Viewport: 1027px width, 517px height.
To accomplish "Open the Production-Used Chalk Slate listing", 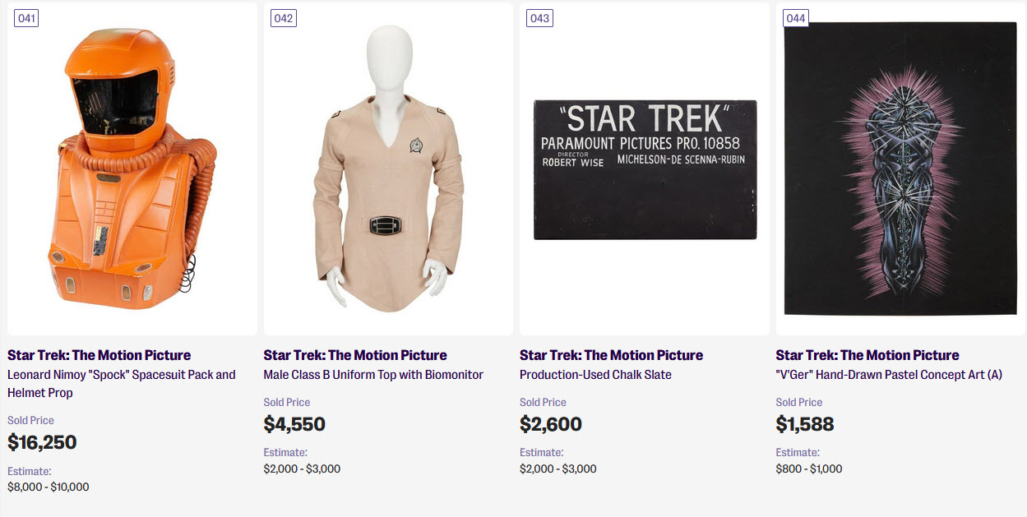I will tap(595, 375).
